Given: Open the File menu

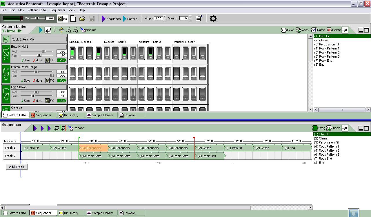Looking at the screenshot, I should point(4,10).
